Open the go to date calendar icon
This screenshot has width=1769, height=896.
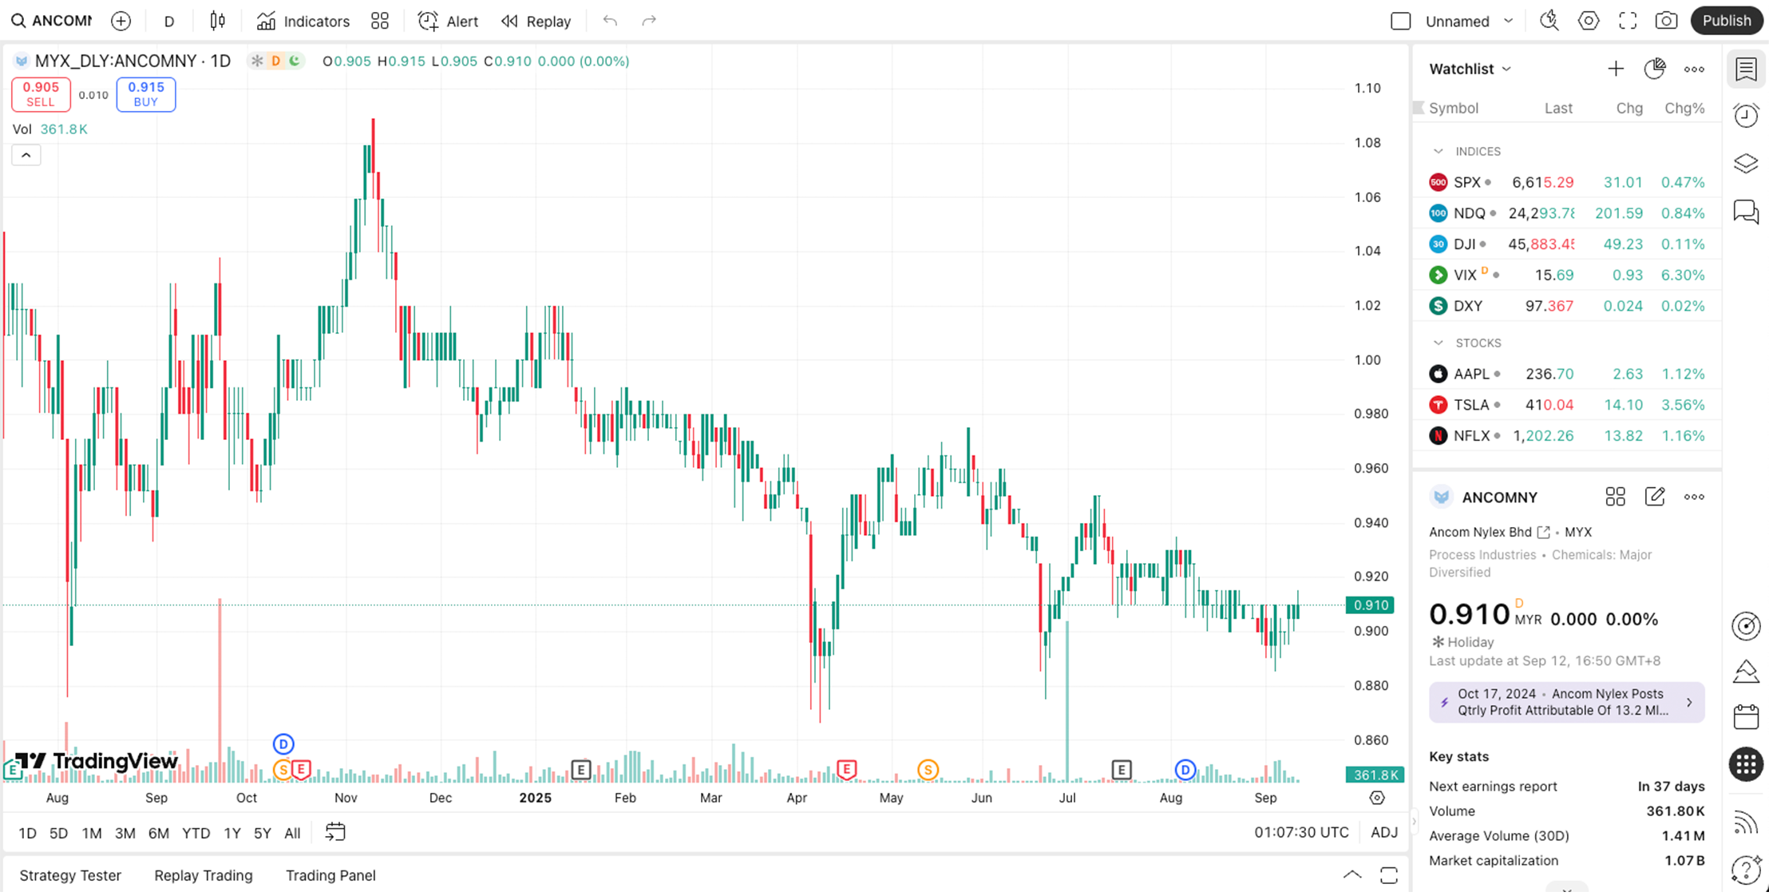(x=335, y=832)
